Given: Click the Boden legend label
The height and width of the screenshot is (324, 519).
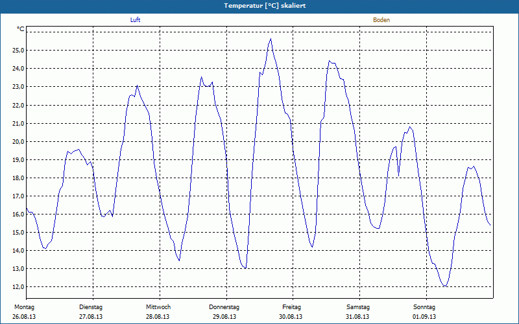Looking at the screenshot, I should pyautogui.click(x=381, y=20).
